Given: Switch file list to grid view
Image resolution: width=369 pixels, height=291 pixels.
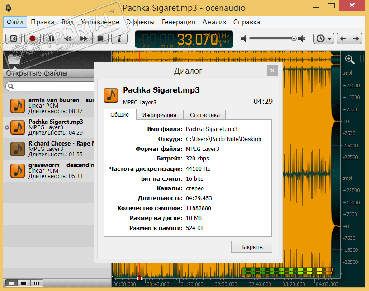Looking at the screenshot, I should [x=37, y=283].
